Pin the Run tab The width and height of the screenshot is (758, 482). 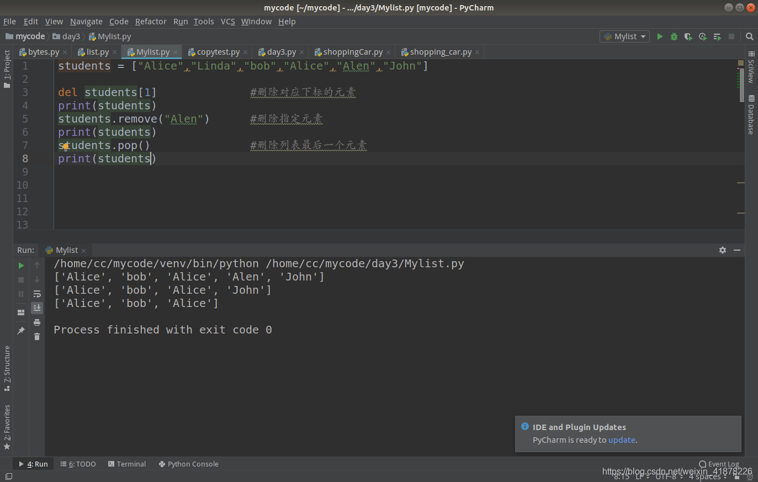coord(21,330)
